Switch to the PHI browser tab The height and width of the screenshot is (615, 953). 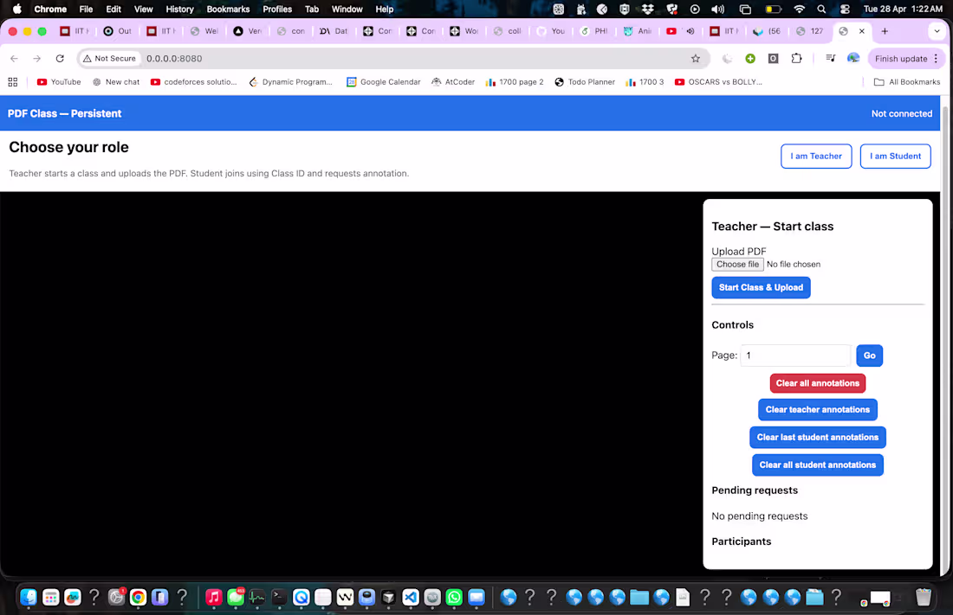click(593, 31)
